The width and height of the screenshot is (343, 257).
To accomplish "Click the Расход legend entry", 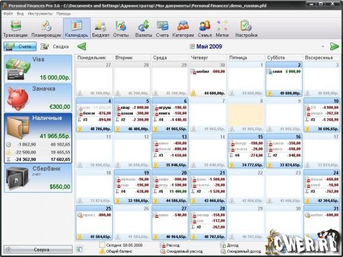I will coord(170,245).
